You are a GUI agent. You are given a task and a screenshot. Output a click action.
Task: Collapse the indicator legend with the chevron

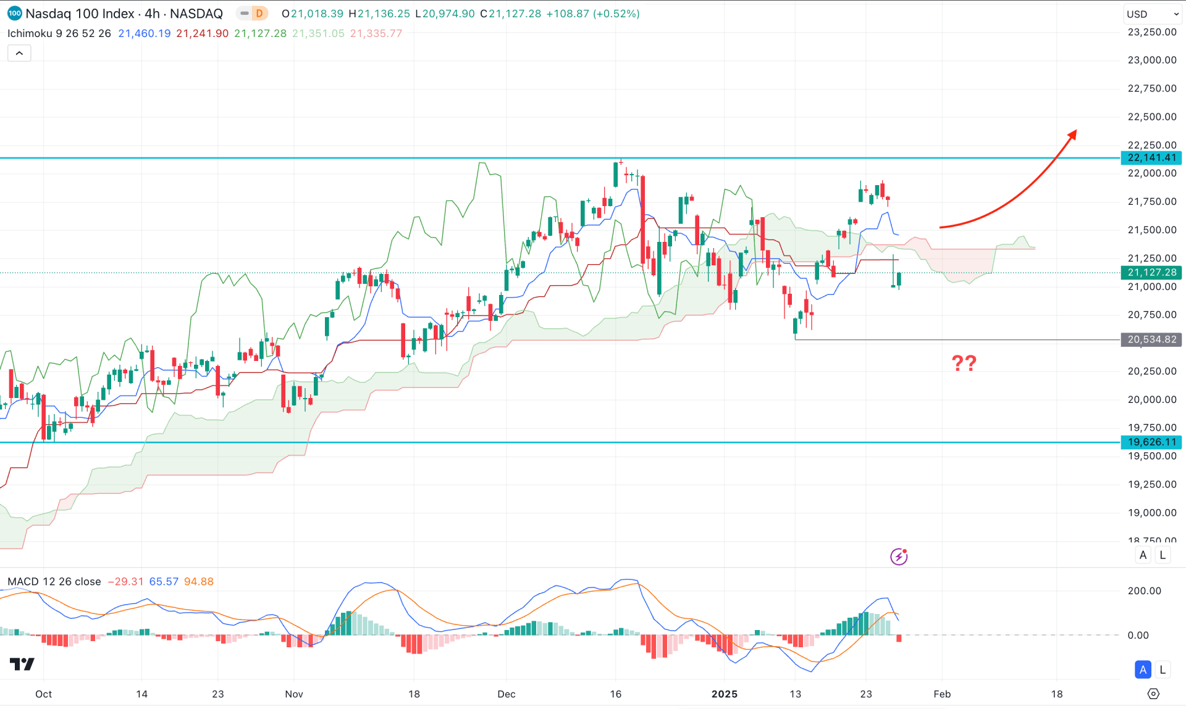(19, 53)
